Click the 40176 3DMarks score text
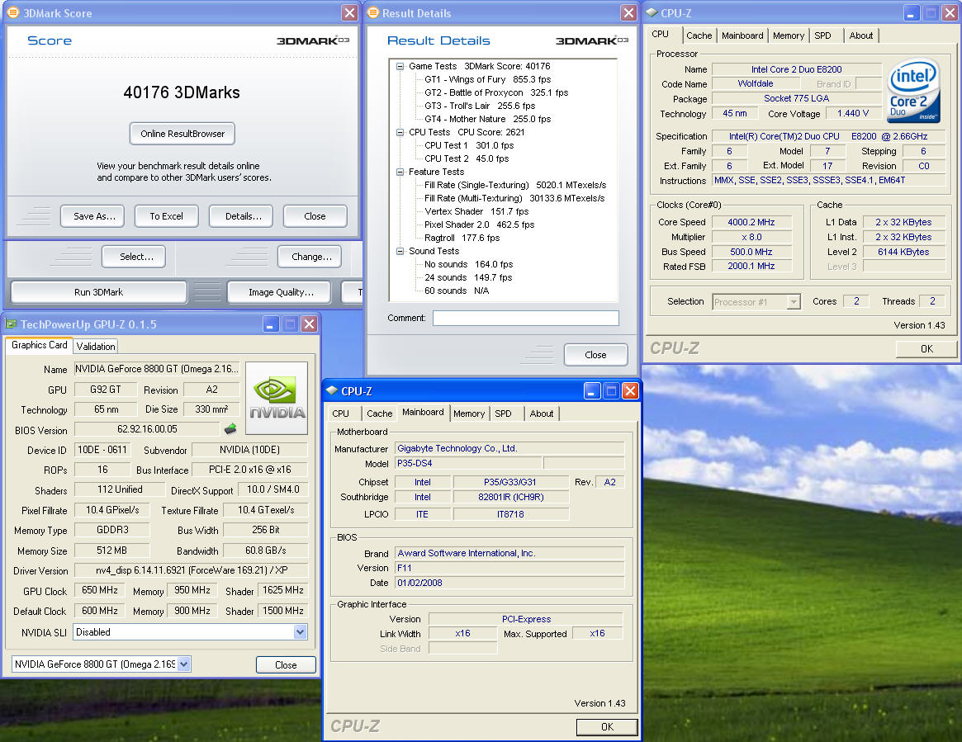Image resolution: width=962 pixels, height=742 pixels. (182, 92)
